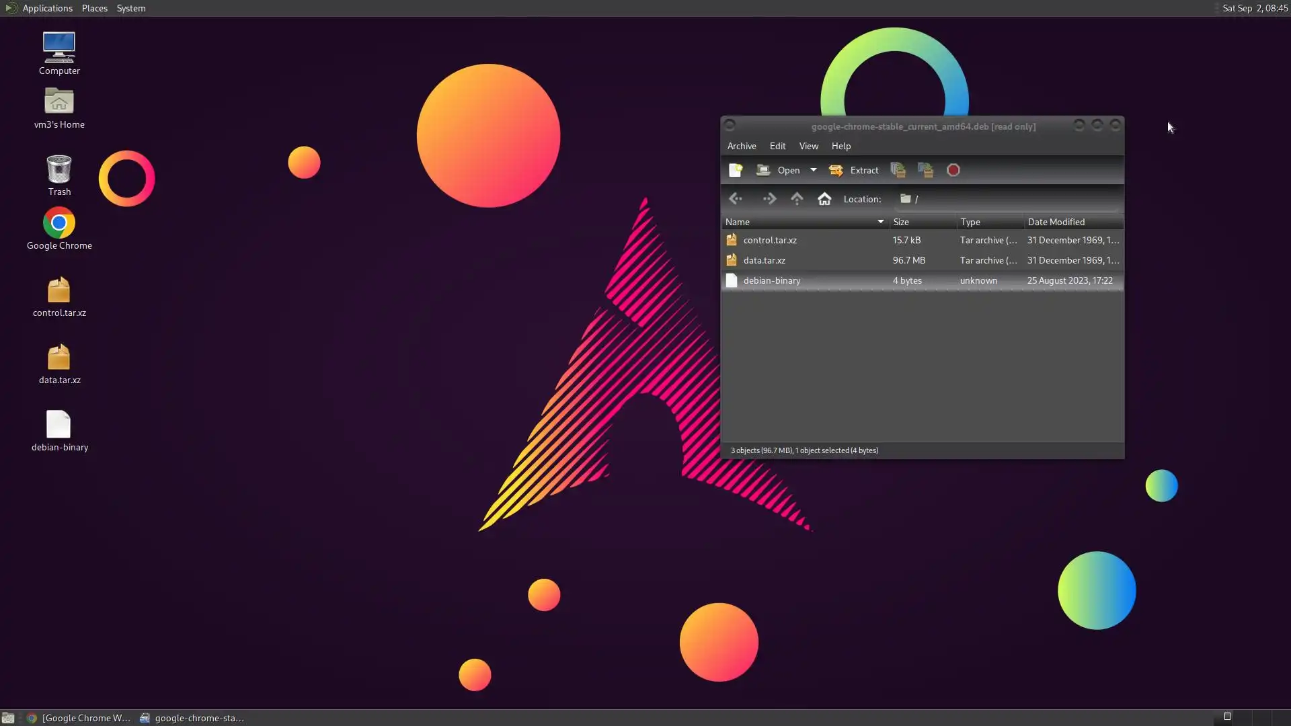Navigate up one level with up arrow
The width and height of the screenshot is (1291, 726).
pyautogui.click(x=797, y=199)
